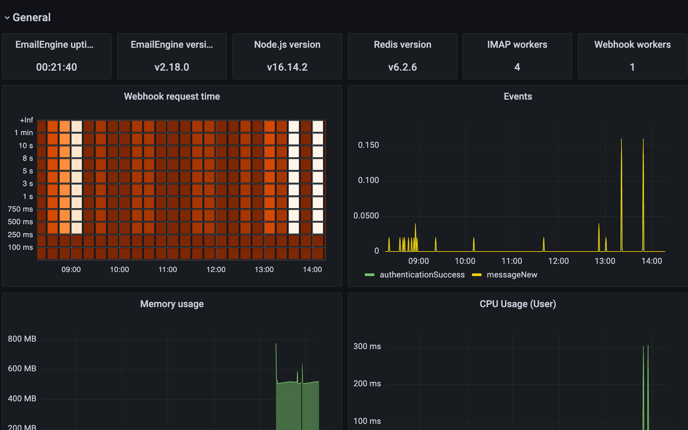Viewport: 688px width, 430px height.
Task: Open the Memory usage panel menu
Action: (172, 304)
